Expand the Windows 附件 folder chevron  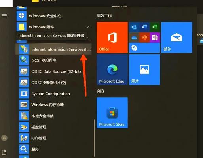[88, 27]
